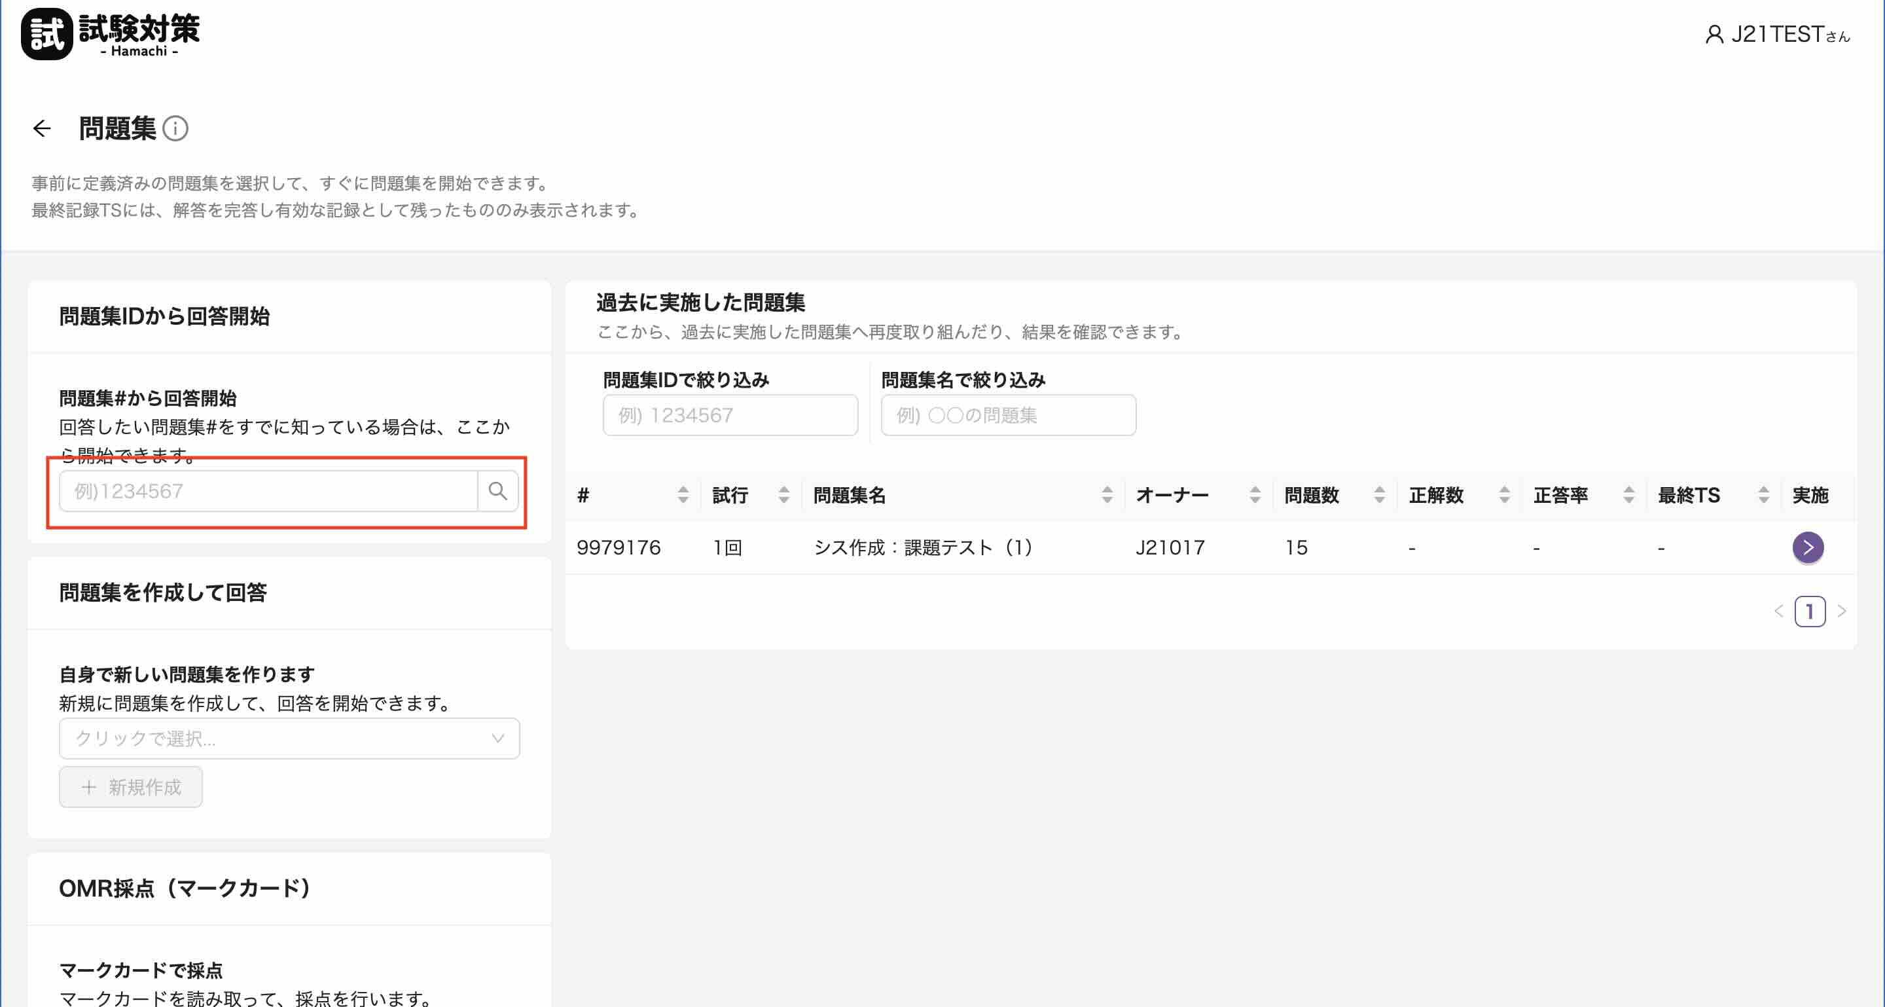The image size is (1885, 1007).
Task: Click the 新規作成 button
Action: point(131,788)
